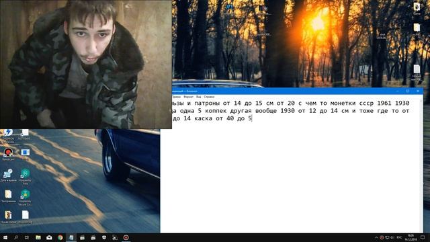
Task: Open the Kaspersky Free desktop shortcut
Action: (26, 176)
